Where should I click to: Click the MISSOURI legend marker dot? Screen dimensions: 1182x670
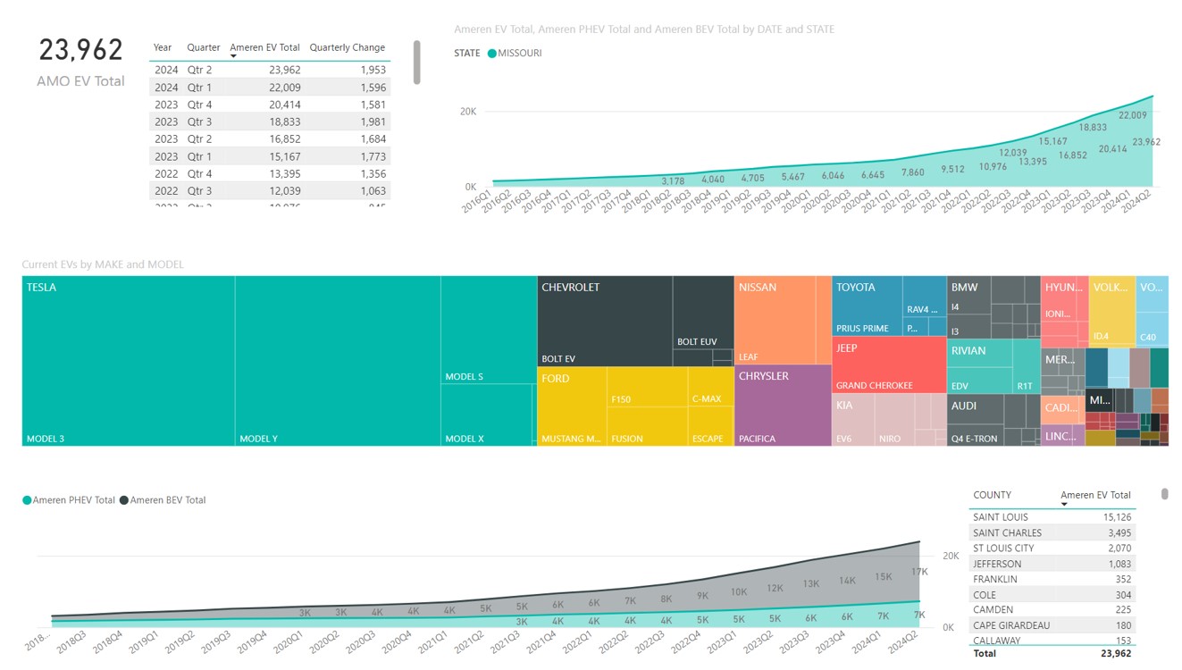pos(491,54)
